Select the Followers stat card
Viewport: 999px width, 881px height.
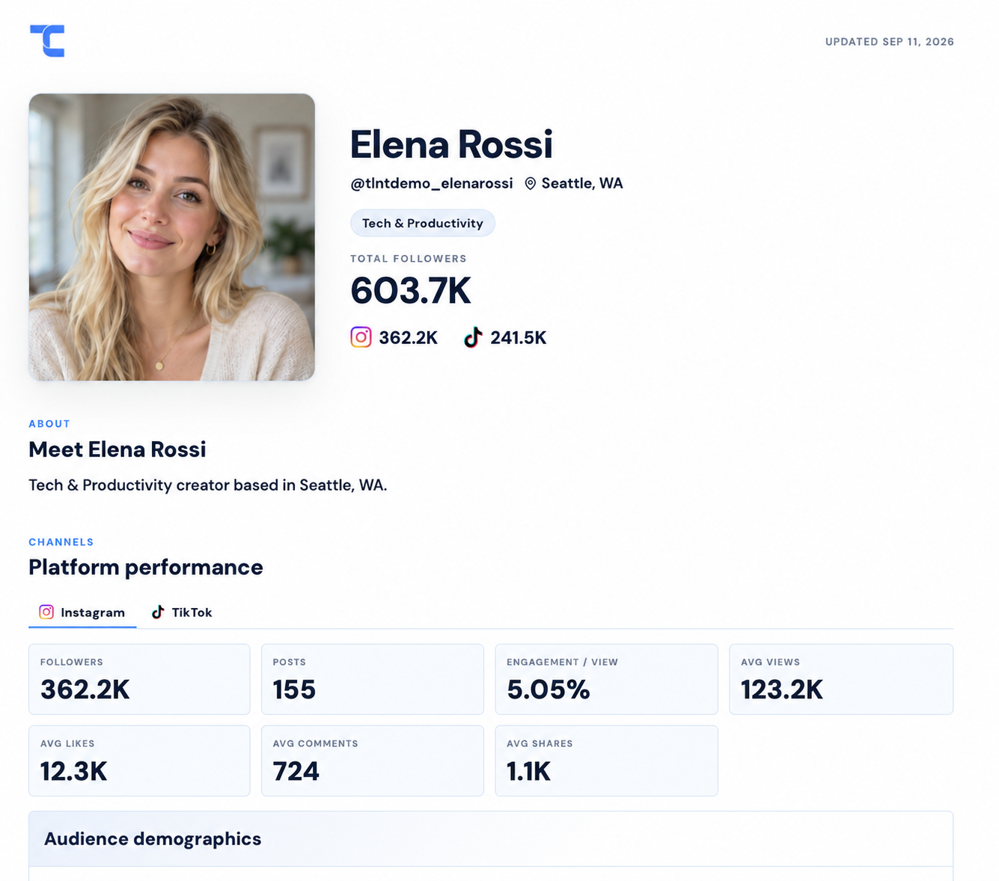139,679
